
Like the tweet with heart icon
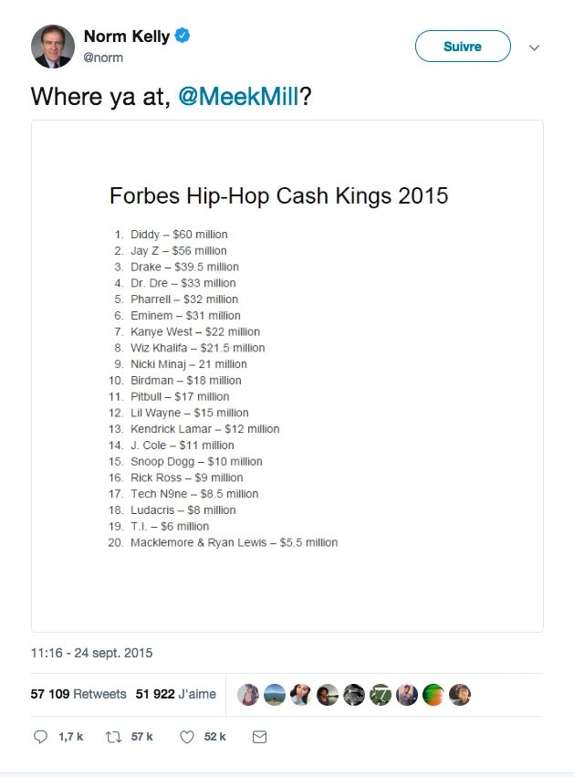click(x=187, y=736)
